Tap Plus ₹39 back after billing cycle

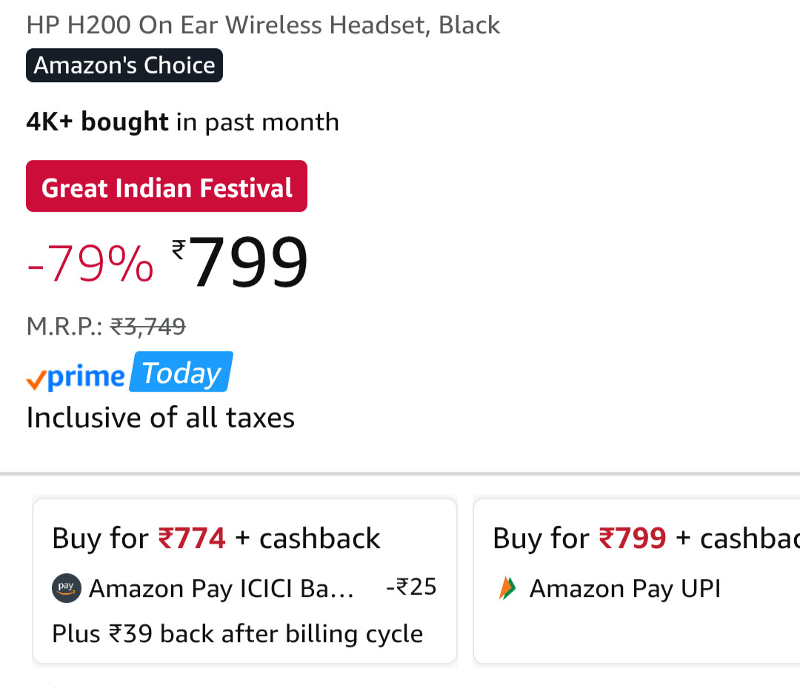(237, 634)
